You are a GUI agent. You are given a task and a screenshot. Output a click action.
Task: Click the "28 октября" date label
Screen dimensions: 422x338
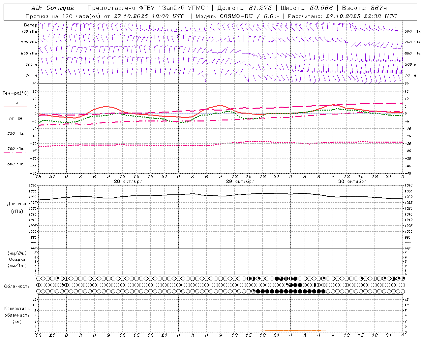point(128,182)
